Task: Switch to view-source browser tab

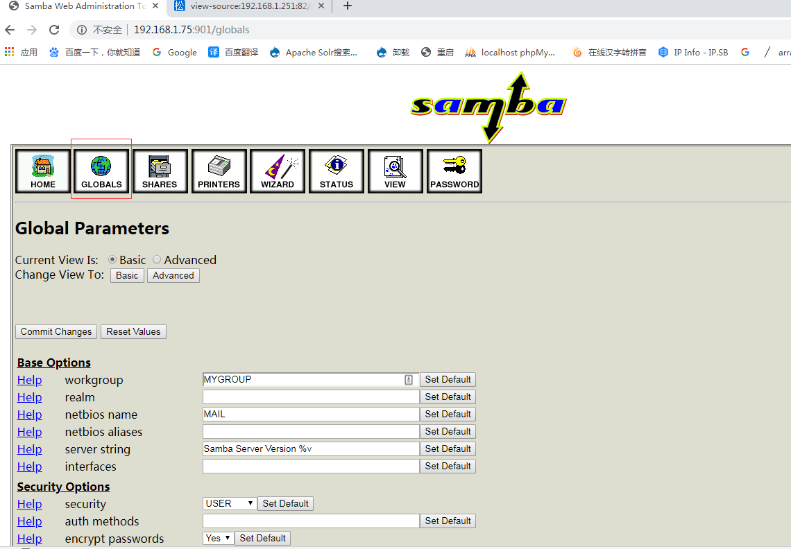Action: [244, 6]
